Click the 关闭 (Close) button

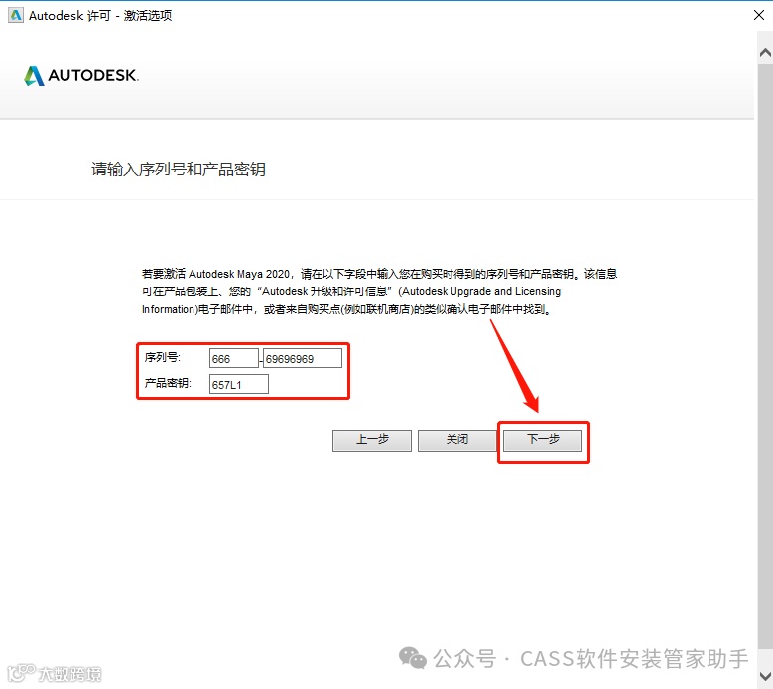(x=457, y=440)
